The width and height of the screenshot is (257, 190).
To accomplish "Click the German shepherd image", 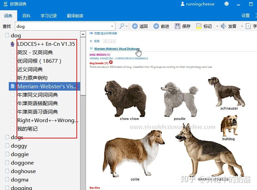I will pos(210,150).
